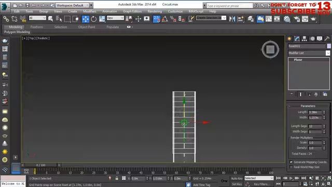Click the Road002 object color swatch
The height and width of the screenshot is (187, 332).
[x=329, y=46]
